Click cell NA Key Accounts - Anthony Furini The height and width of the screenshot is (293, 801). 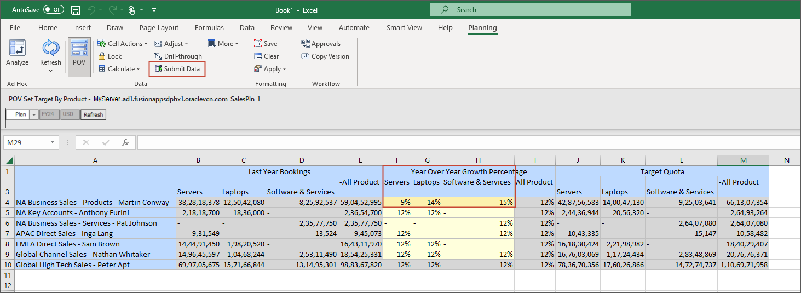pos(95,212)
